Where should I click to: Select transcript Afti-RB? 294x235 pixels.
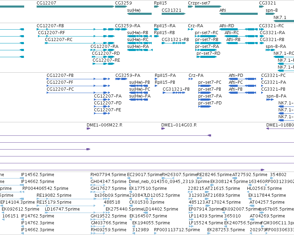(x=242, y=43)
